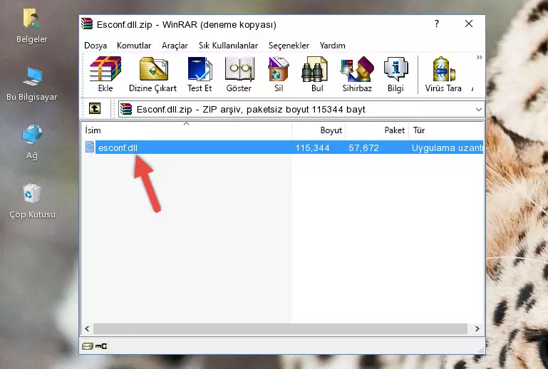Show archive Bilgi information
548x369 pixels.
396,74
